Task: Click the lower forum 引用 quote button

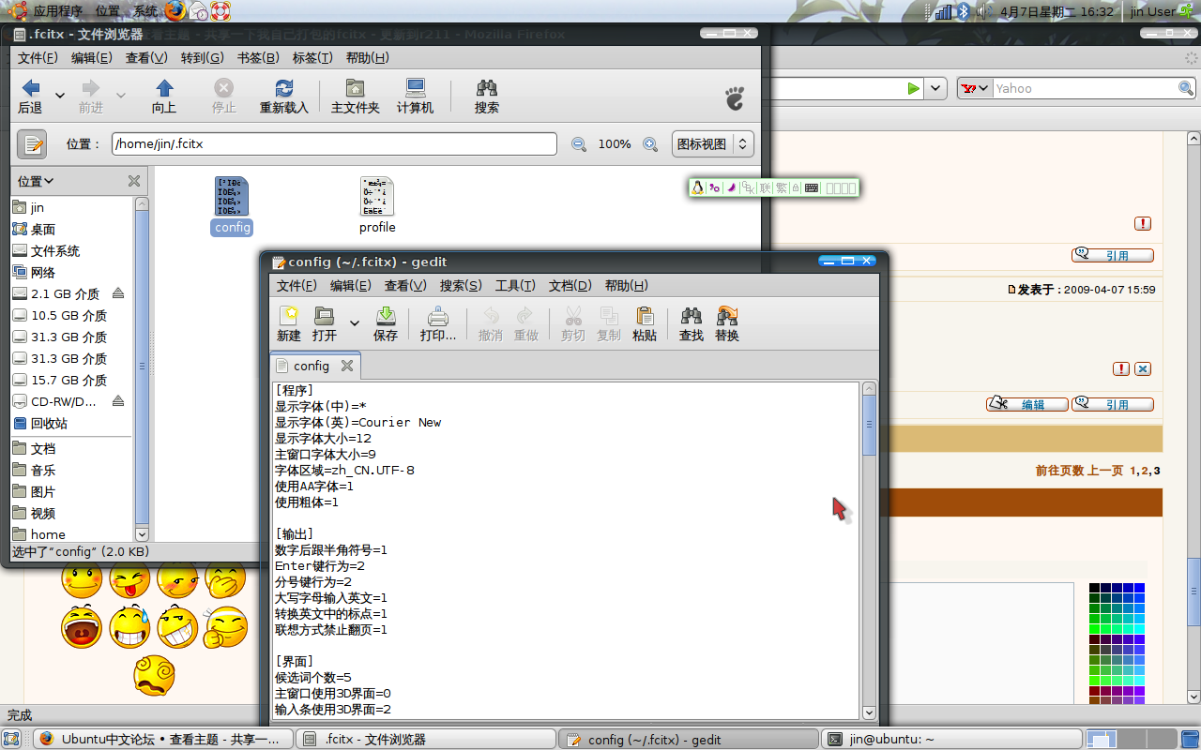Action: click(x=1113, y=404)
